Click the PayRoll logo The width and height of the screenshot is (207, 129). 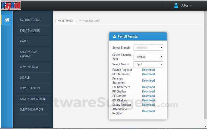tap(11, 5)
